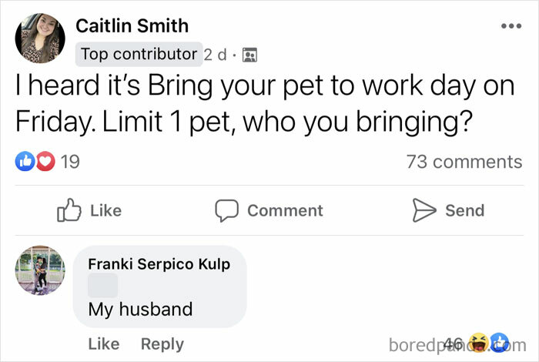Open Caitlin Smith's profile via her name

coord(132,25)
